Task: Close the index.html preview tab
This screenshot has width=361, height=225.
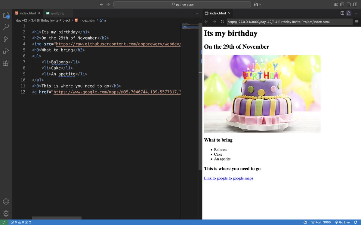Action: click(229, 13)
